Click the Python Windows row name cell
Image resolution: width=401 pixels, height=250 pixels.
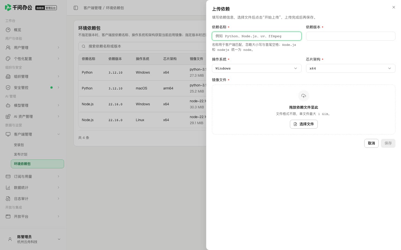(87, 72)
